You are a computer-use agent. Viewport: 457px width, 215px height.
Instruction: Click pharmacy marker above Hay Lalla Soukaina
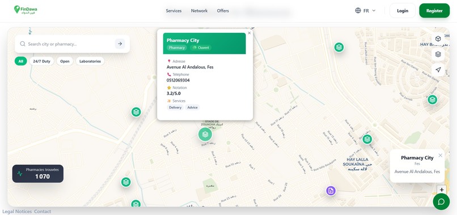(367, 139)
